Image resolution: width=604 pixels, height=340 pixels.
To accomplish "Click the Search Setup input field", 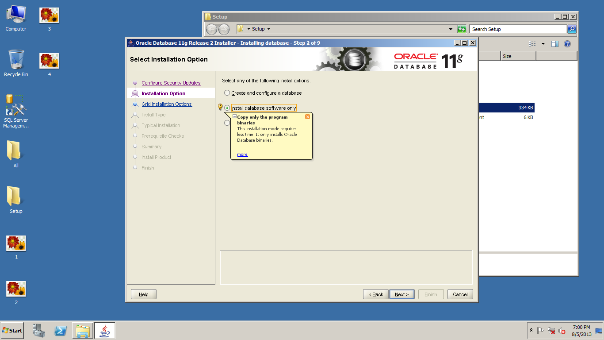I will (517, 29).
